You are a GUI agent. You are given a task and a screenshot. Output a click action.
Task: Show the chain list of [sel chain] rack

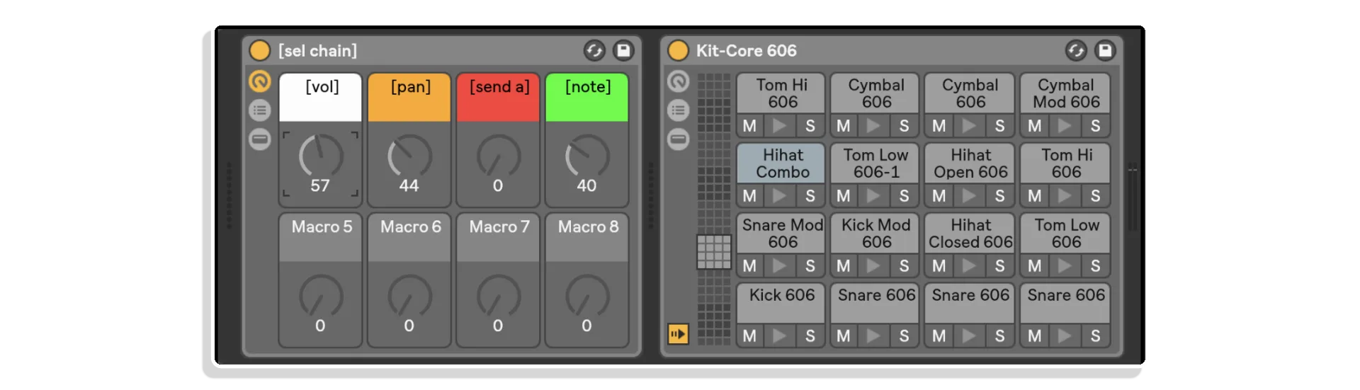point(260,110)
